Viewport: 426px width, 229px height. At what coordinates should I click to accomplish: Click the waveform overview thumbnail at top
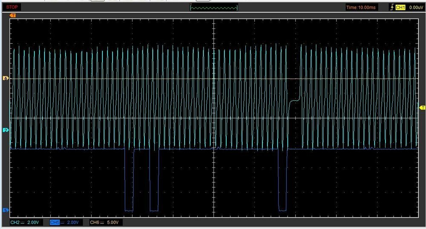tap(214, 8)
